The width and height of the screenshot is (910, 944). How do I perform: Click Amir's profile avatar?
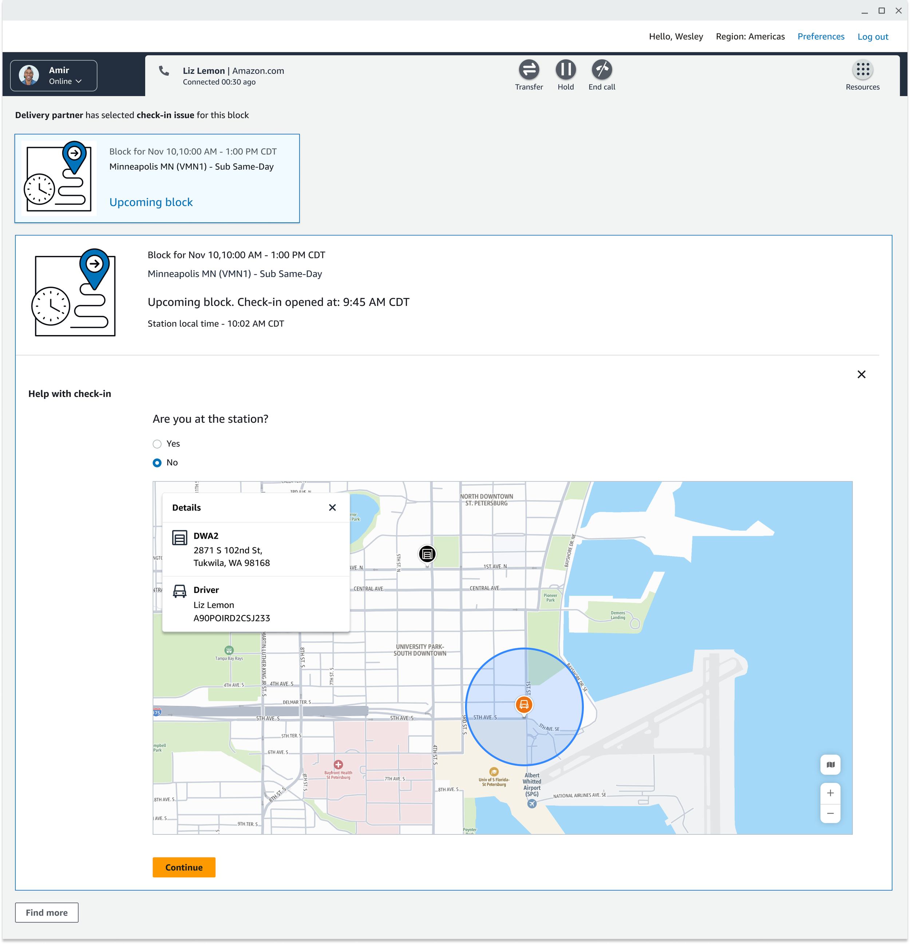tap(29, 76)
